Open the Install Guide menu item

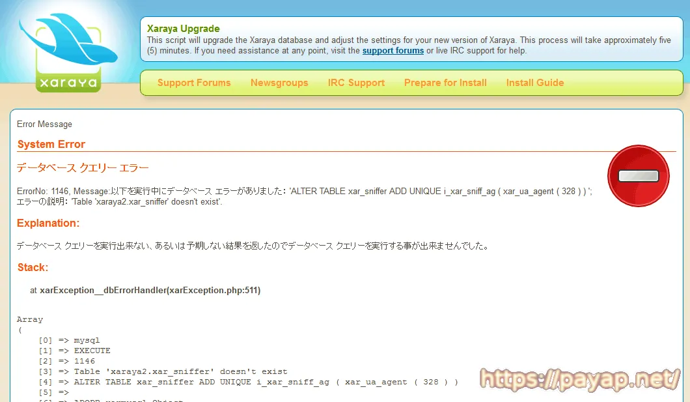[x=534, y=83]
